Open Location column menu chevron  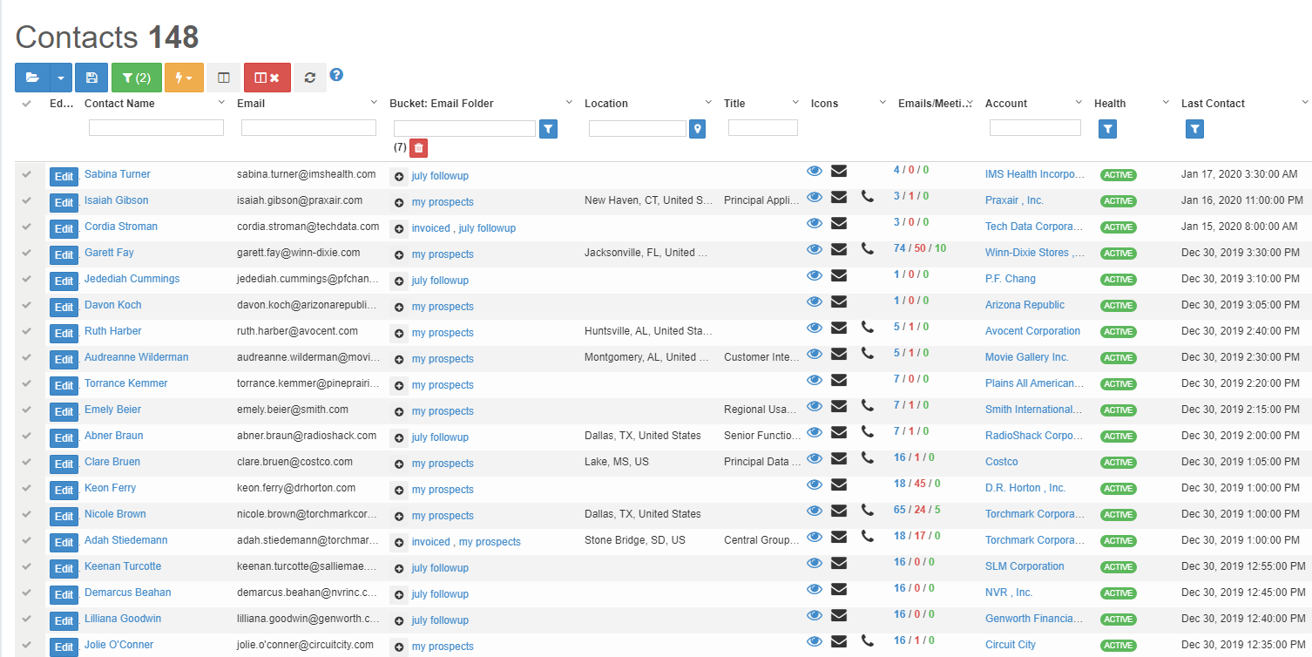708,103
